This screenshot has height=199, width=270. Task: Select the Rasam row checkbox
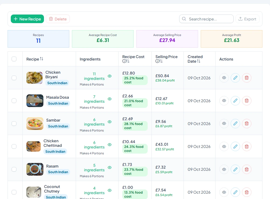click(x=14, y=169)
